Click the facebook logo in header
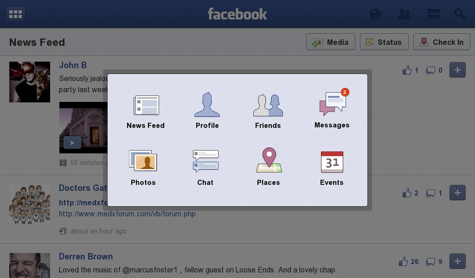The height and width of the screenshot is (278, 475). click(237, 14)
